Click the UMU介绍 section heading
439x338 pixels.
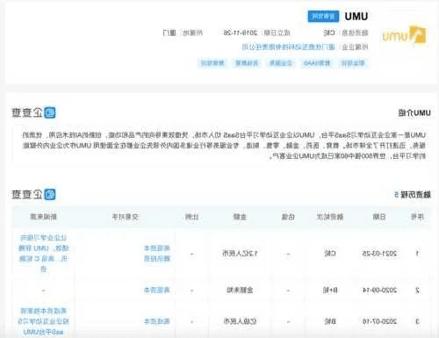[x=414, y=112]
